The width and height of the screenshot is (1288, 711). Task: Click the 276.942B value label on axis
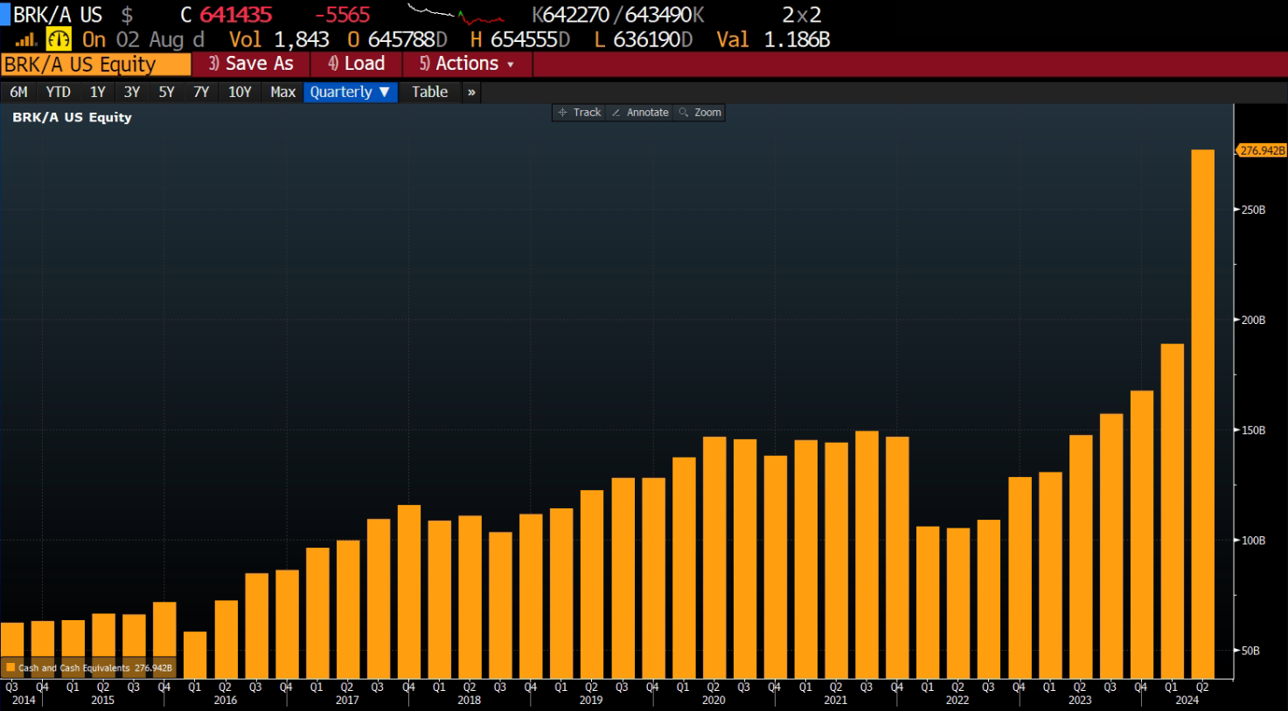click(1262, 151)
